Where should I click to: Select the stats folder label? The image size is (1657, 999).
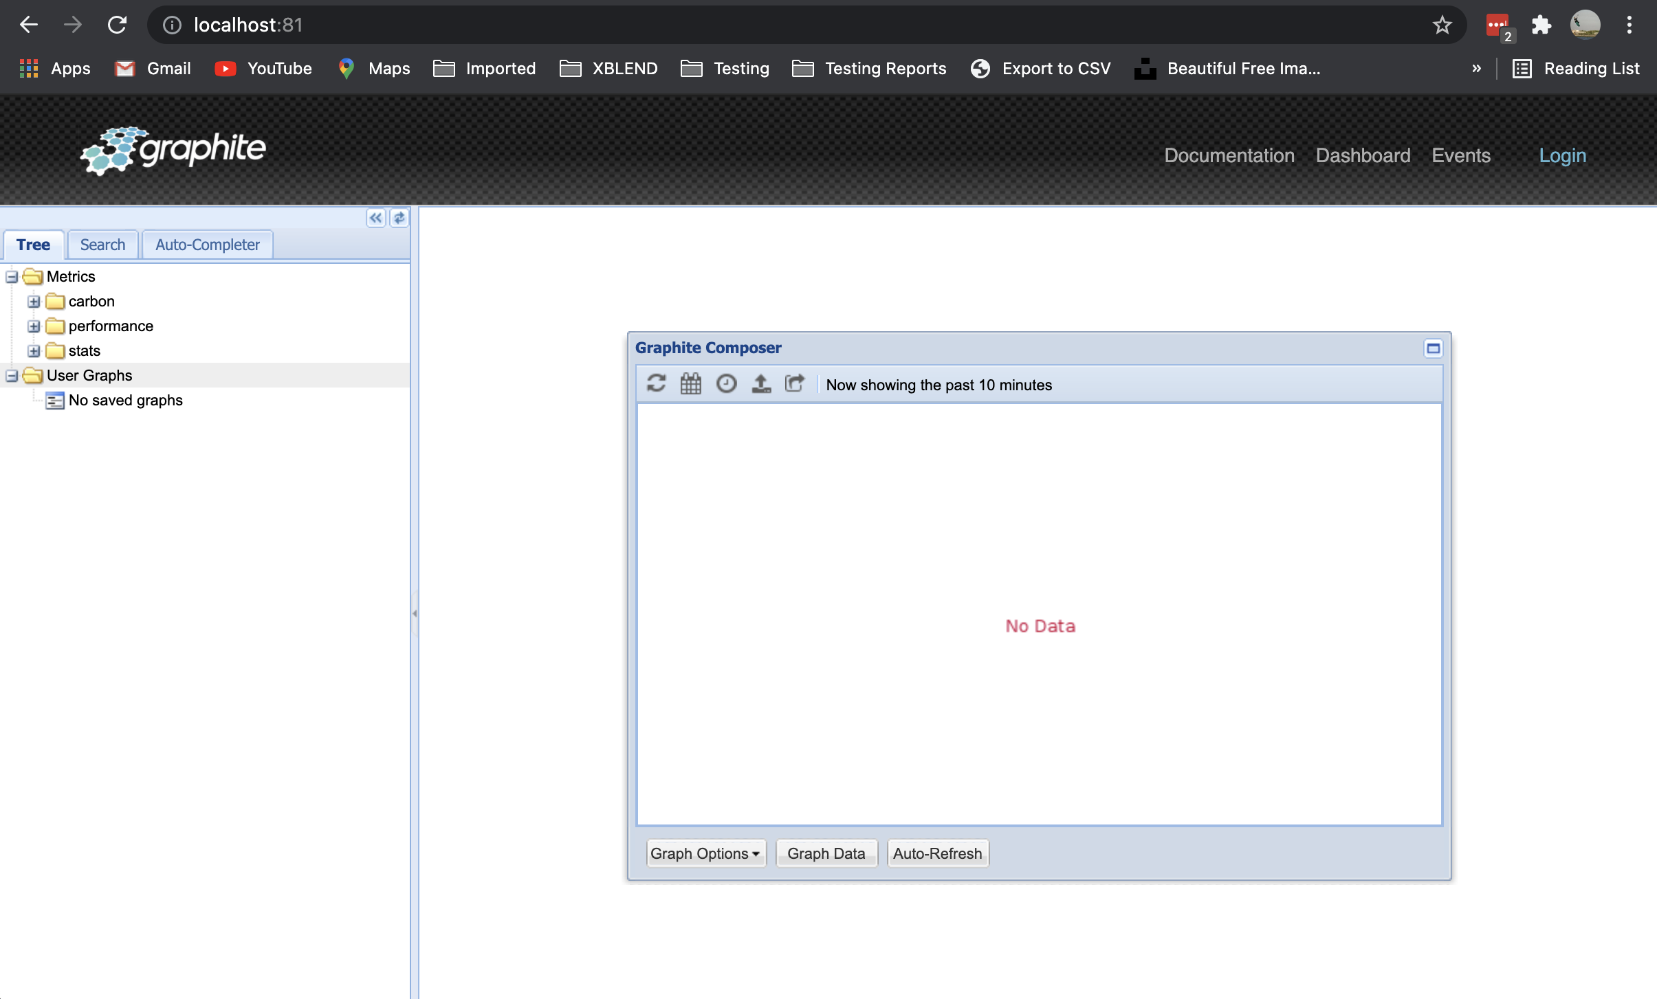point(85,351)
